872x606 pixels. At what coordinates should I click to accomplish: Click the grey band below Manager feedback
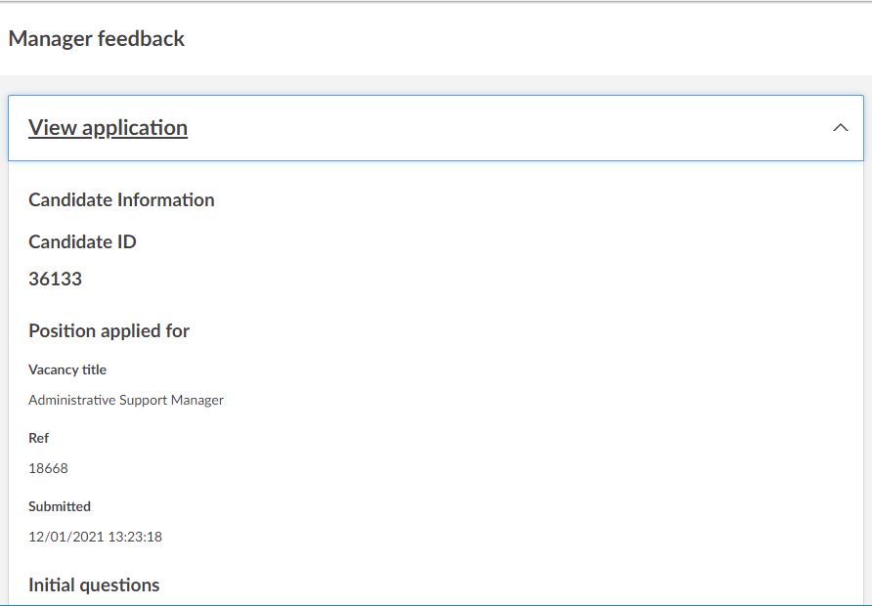436,84
